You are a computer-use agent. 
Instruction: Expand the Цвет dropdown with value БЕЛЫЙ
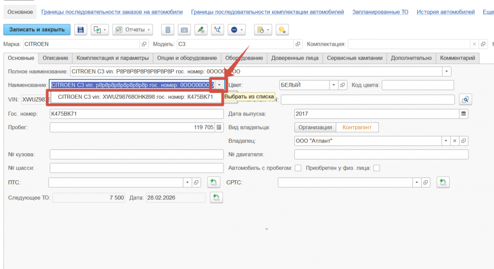333,85
